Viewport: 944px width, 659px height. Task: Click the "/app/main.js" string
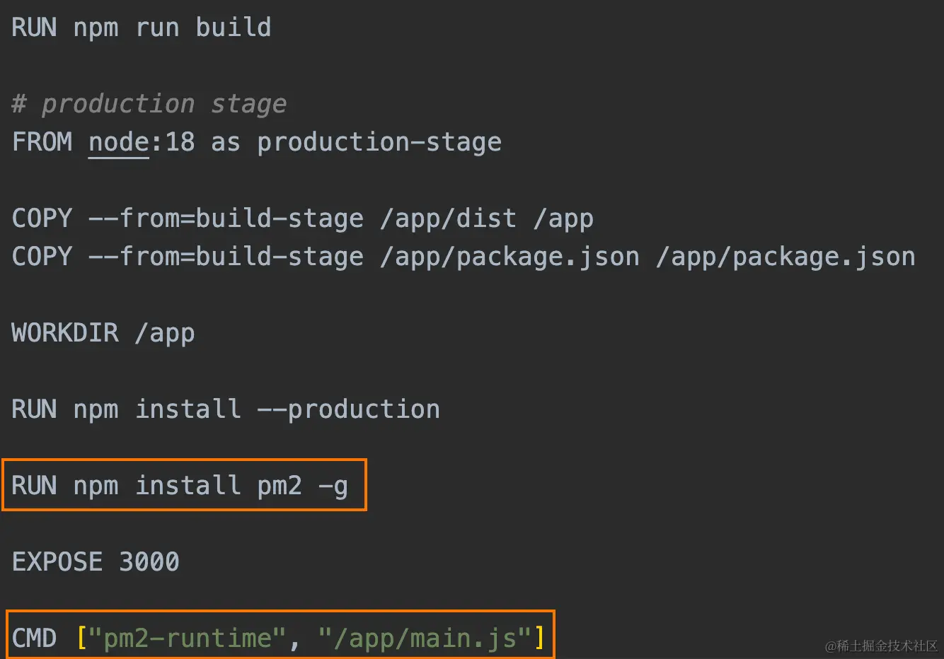click(x=425, y=638)
